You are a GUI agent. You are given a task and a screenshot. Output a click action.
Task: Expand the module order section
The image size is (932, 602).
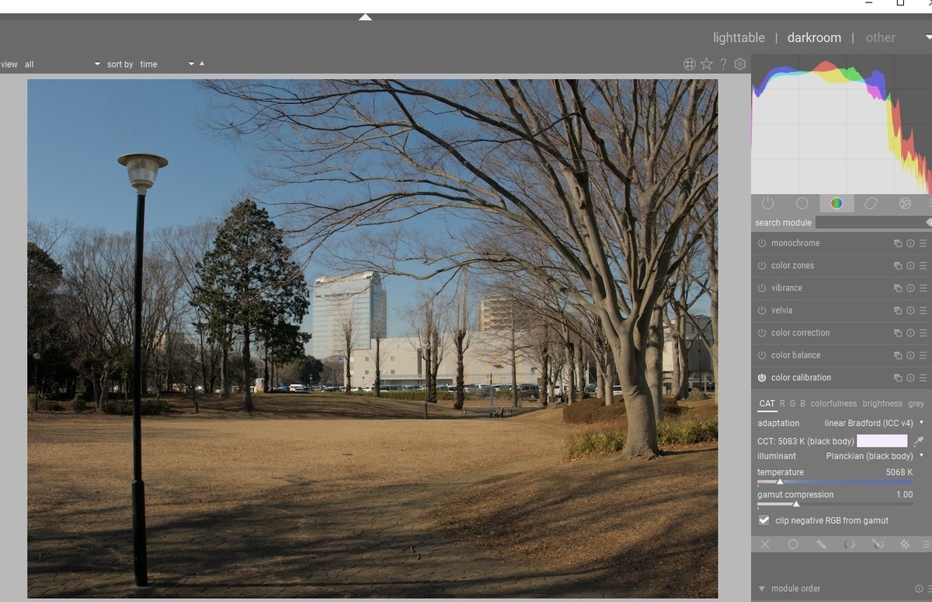791,589
